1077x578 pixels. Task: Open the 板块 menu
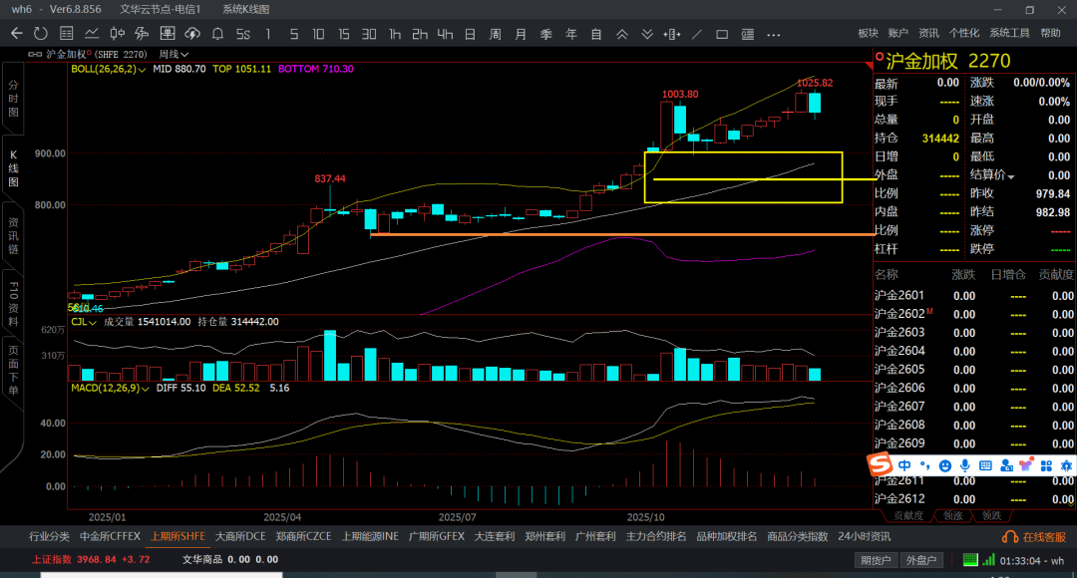[869, 33]
